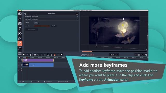Mute the video track speaker icon
The image size is (166, 93).
pyautogui.click(x=21, y=66)
